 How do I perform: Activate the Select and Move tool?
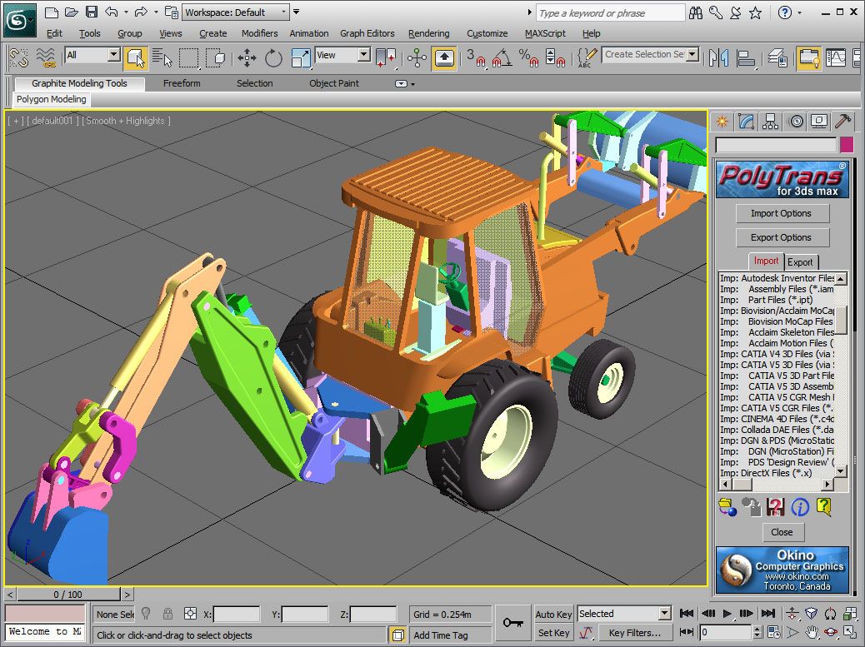[247, 57]
